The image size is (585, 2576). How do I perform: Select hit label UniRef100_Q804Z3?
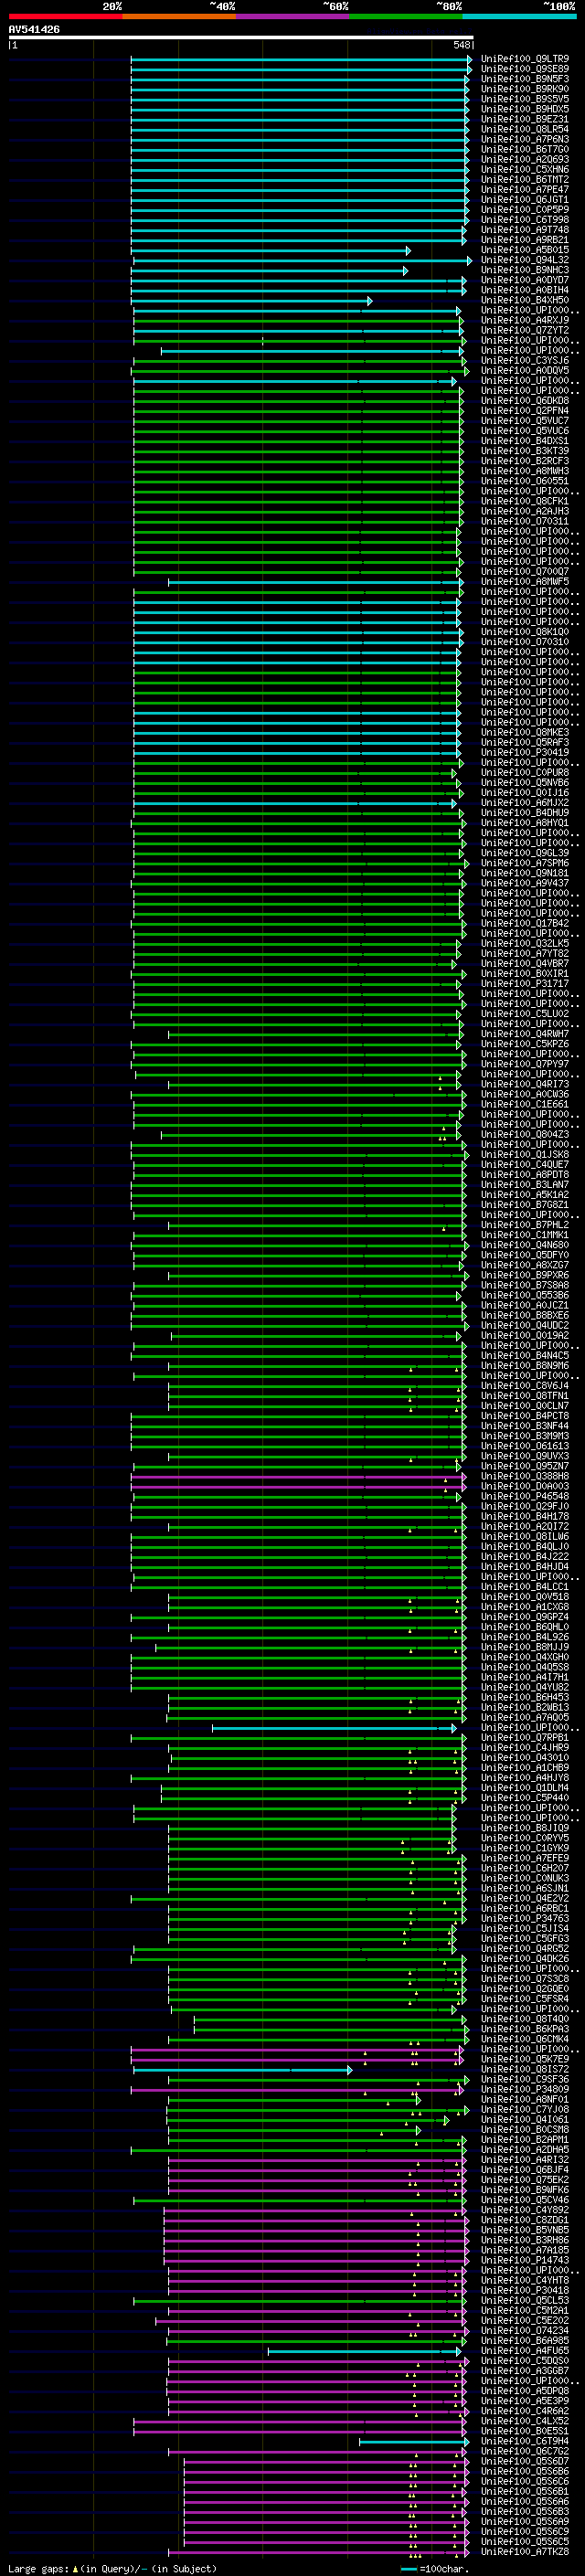[x=524, y=1135]
